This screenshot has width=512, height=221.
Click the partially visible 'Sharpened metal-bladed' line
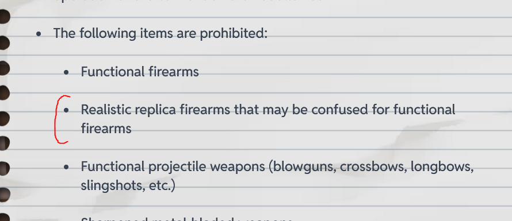point(186,219)
